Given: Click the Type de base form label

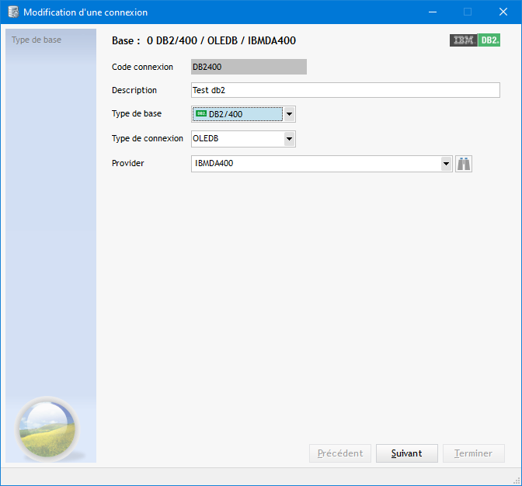Looking at the screenshot, I should [137, 114].
